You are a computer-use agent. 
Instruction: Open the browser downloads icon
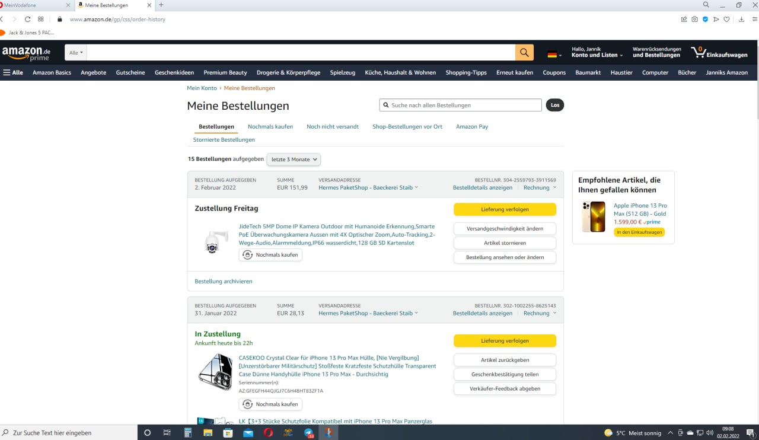741,20
